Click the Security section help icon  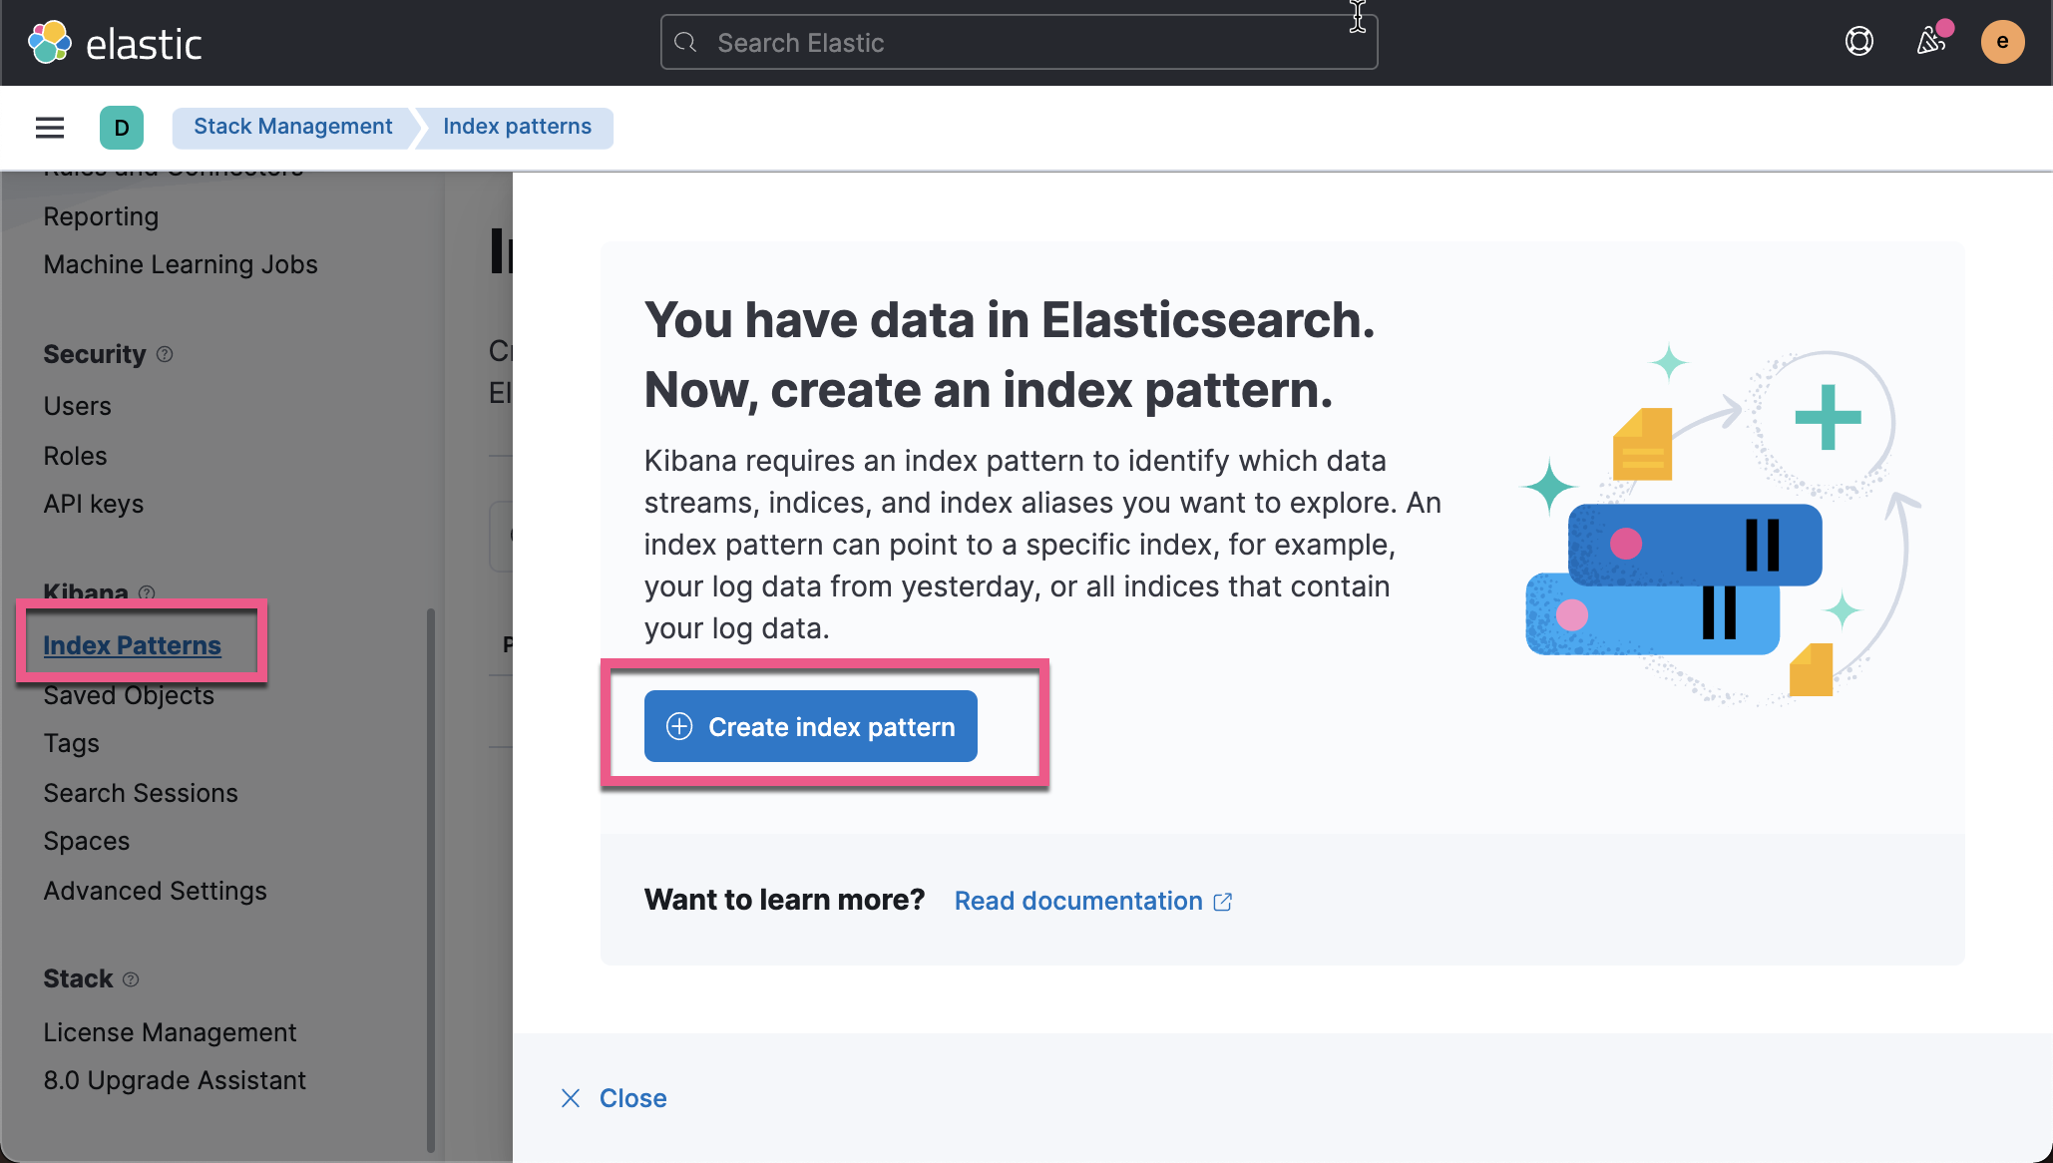pyautogui.click(x=165, y=354)
